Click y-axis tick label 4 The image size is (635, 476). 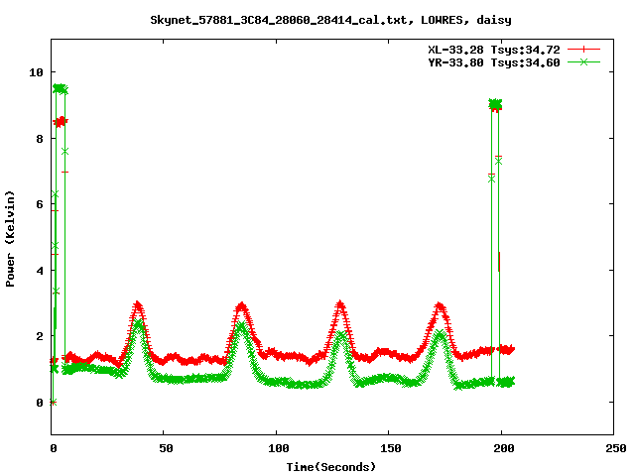point(40,271)
